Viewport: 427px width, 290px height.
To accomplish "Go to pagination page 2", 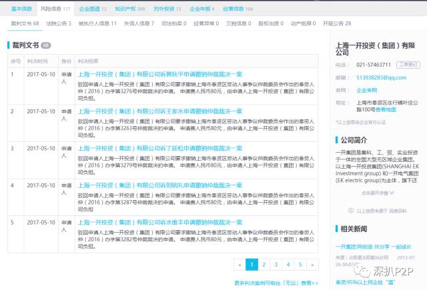I will (264, 265).
